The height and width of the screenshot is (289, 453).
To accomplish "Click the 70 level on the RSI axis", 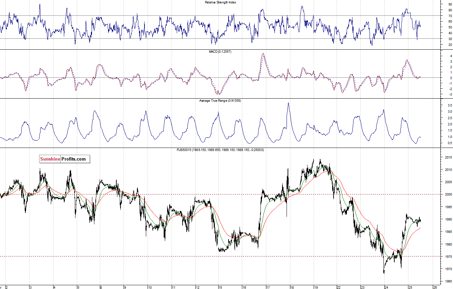I will click(450, 16).
